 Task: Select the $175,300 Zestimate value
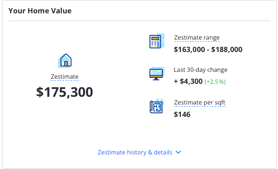click(x=64, y=92)
